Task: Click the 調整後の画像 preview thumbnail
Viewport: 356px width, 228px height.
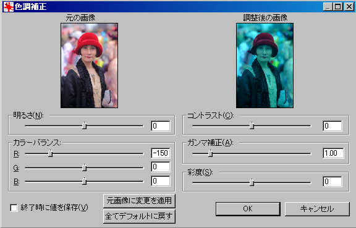Action: click(265, 65)
